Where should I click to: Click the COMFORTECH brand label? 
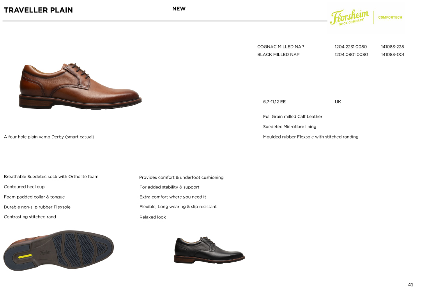coord(390,18)
